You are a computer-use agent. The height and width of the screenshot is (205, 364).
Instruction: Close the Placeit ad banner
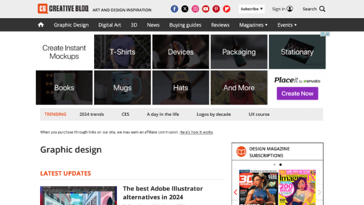coord(328,34)
